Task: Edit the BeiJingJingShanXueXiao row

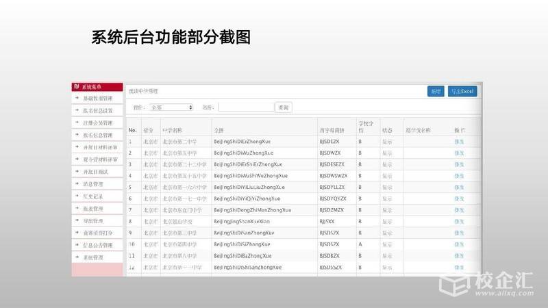Action: click(459, 221)
